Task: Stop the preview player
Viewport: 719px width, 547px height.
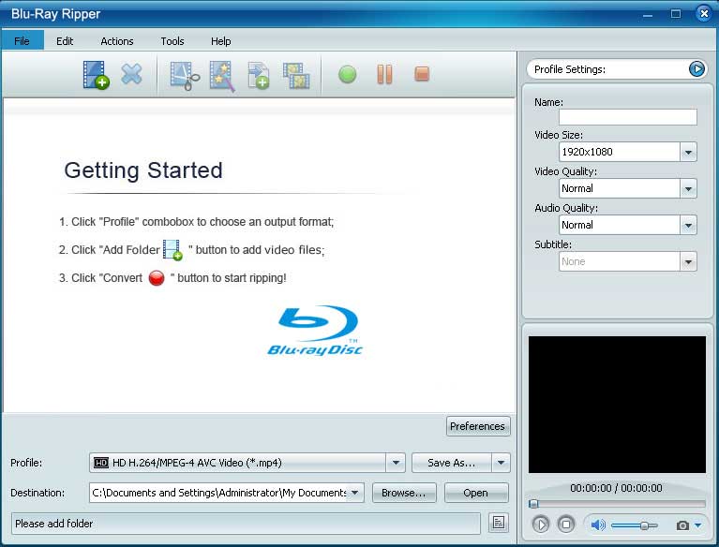Action: pos(566,525)
